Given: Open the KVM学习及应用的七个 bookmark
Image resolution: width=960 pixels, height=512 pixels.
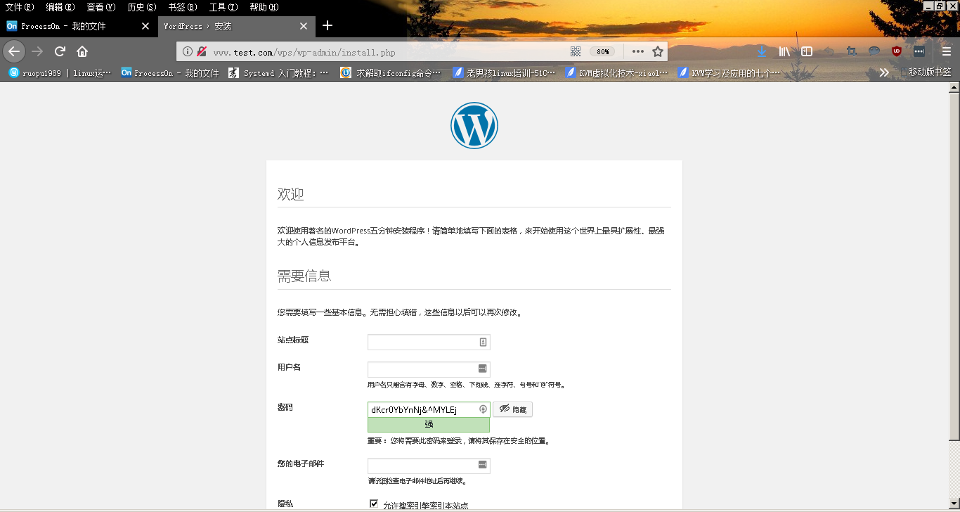Looking at the screenshot, I should tap(729, 72).
